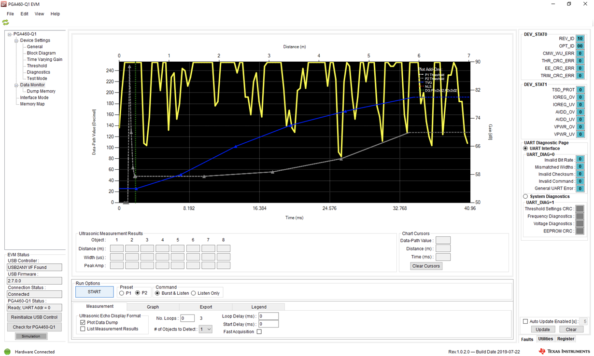Click the THR_CRC_ERR flag indicator
594x356 pixels.
580,61
